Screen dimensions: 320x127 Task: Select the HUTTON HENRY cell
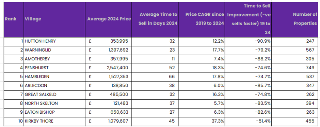click(x=54, y=42)
